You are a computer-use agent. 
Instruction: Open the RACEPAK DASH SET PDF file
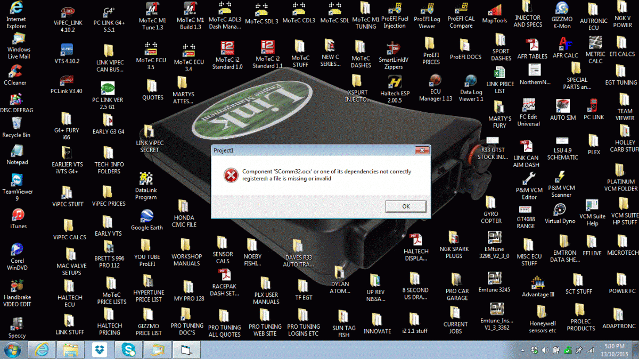[x=224, y=283]
